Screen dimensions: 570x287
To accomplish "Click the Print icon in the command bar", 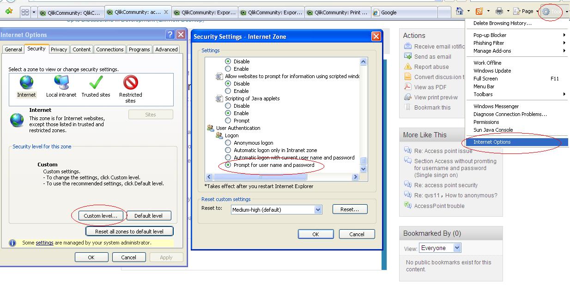I will 499,11.
